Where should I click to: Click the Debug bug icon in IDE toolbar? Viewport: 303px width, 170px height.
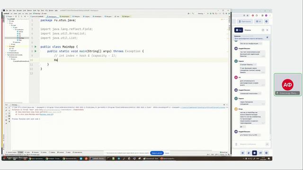pyautogui.click(x=210, y=14)
